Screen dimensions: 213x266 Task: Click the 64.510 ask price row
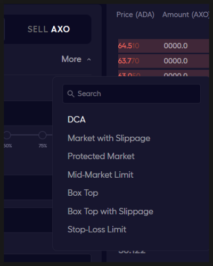pyautogui.click(x=163, y=46)
